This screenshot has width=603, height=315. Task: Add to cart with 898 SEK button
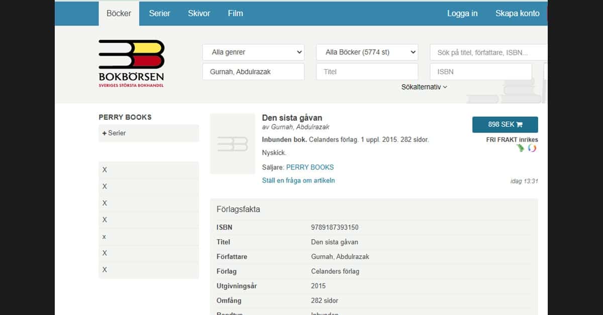(x=505, y=124)
